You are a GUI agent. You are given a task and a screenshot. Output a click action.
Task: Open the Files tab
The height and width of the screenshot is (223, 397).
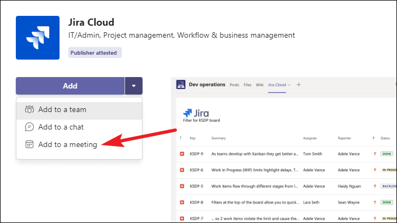click(x=247, y=85)
